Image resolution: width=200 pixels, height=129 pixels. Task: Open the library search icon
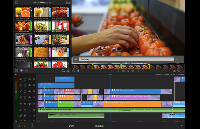[x=63, y=71]
